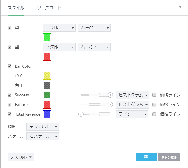Expand the 右スケール scale dropdown
188x168 pixels.
point(42,136)
